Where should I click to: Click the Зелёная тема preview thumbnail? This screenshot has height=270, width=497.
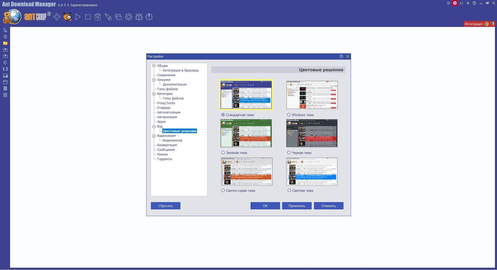click(x=246, y=133)
